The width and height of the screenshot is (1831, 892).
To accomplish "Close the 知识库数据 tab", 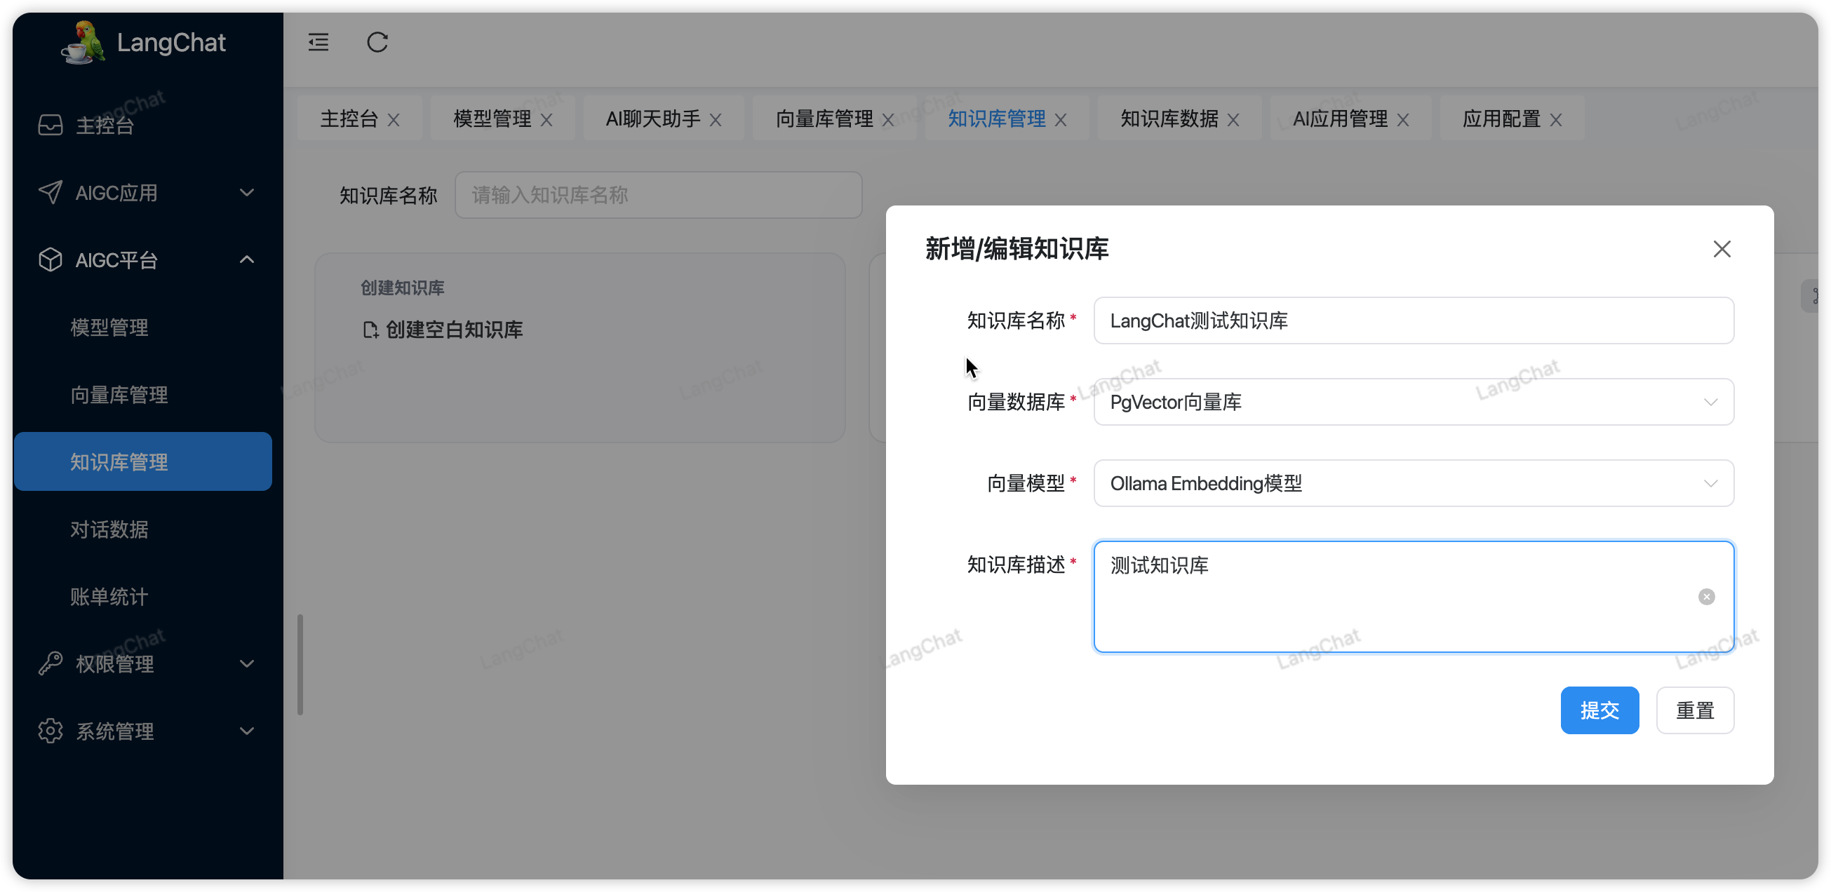I will pos(1233,120).
